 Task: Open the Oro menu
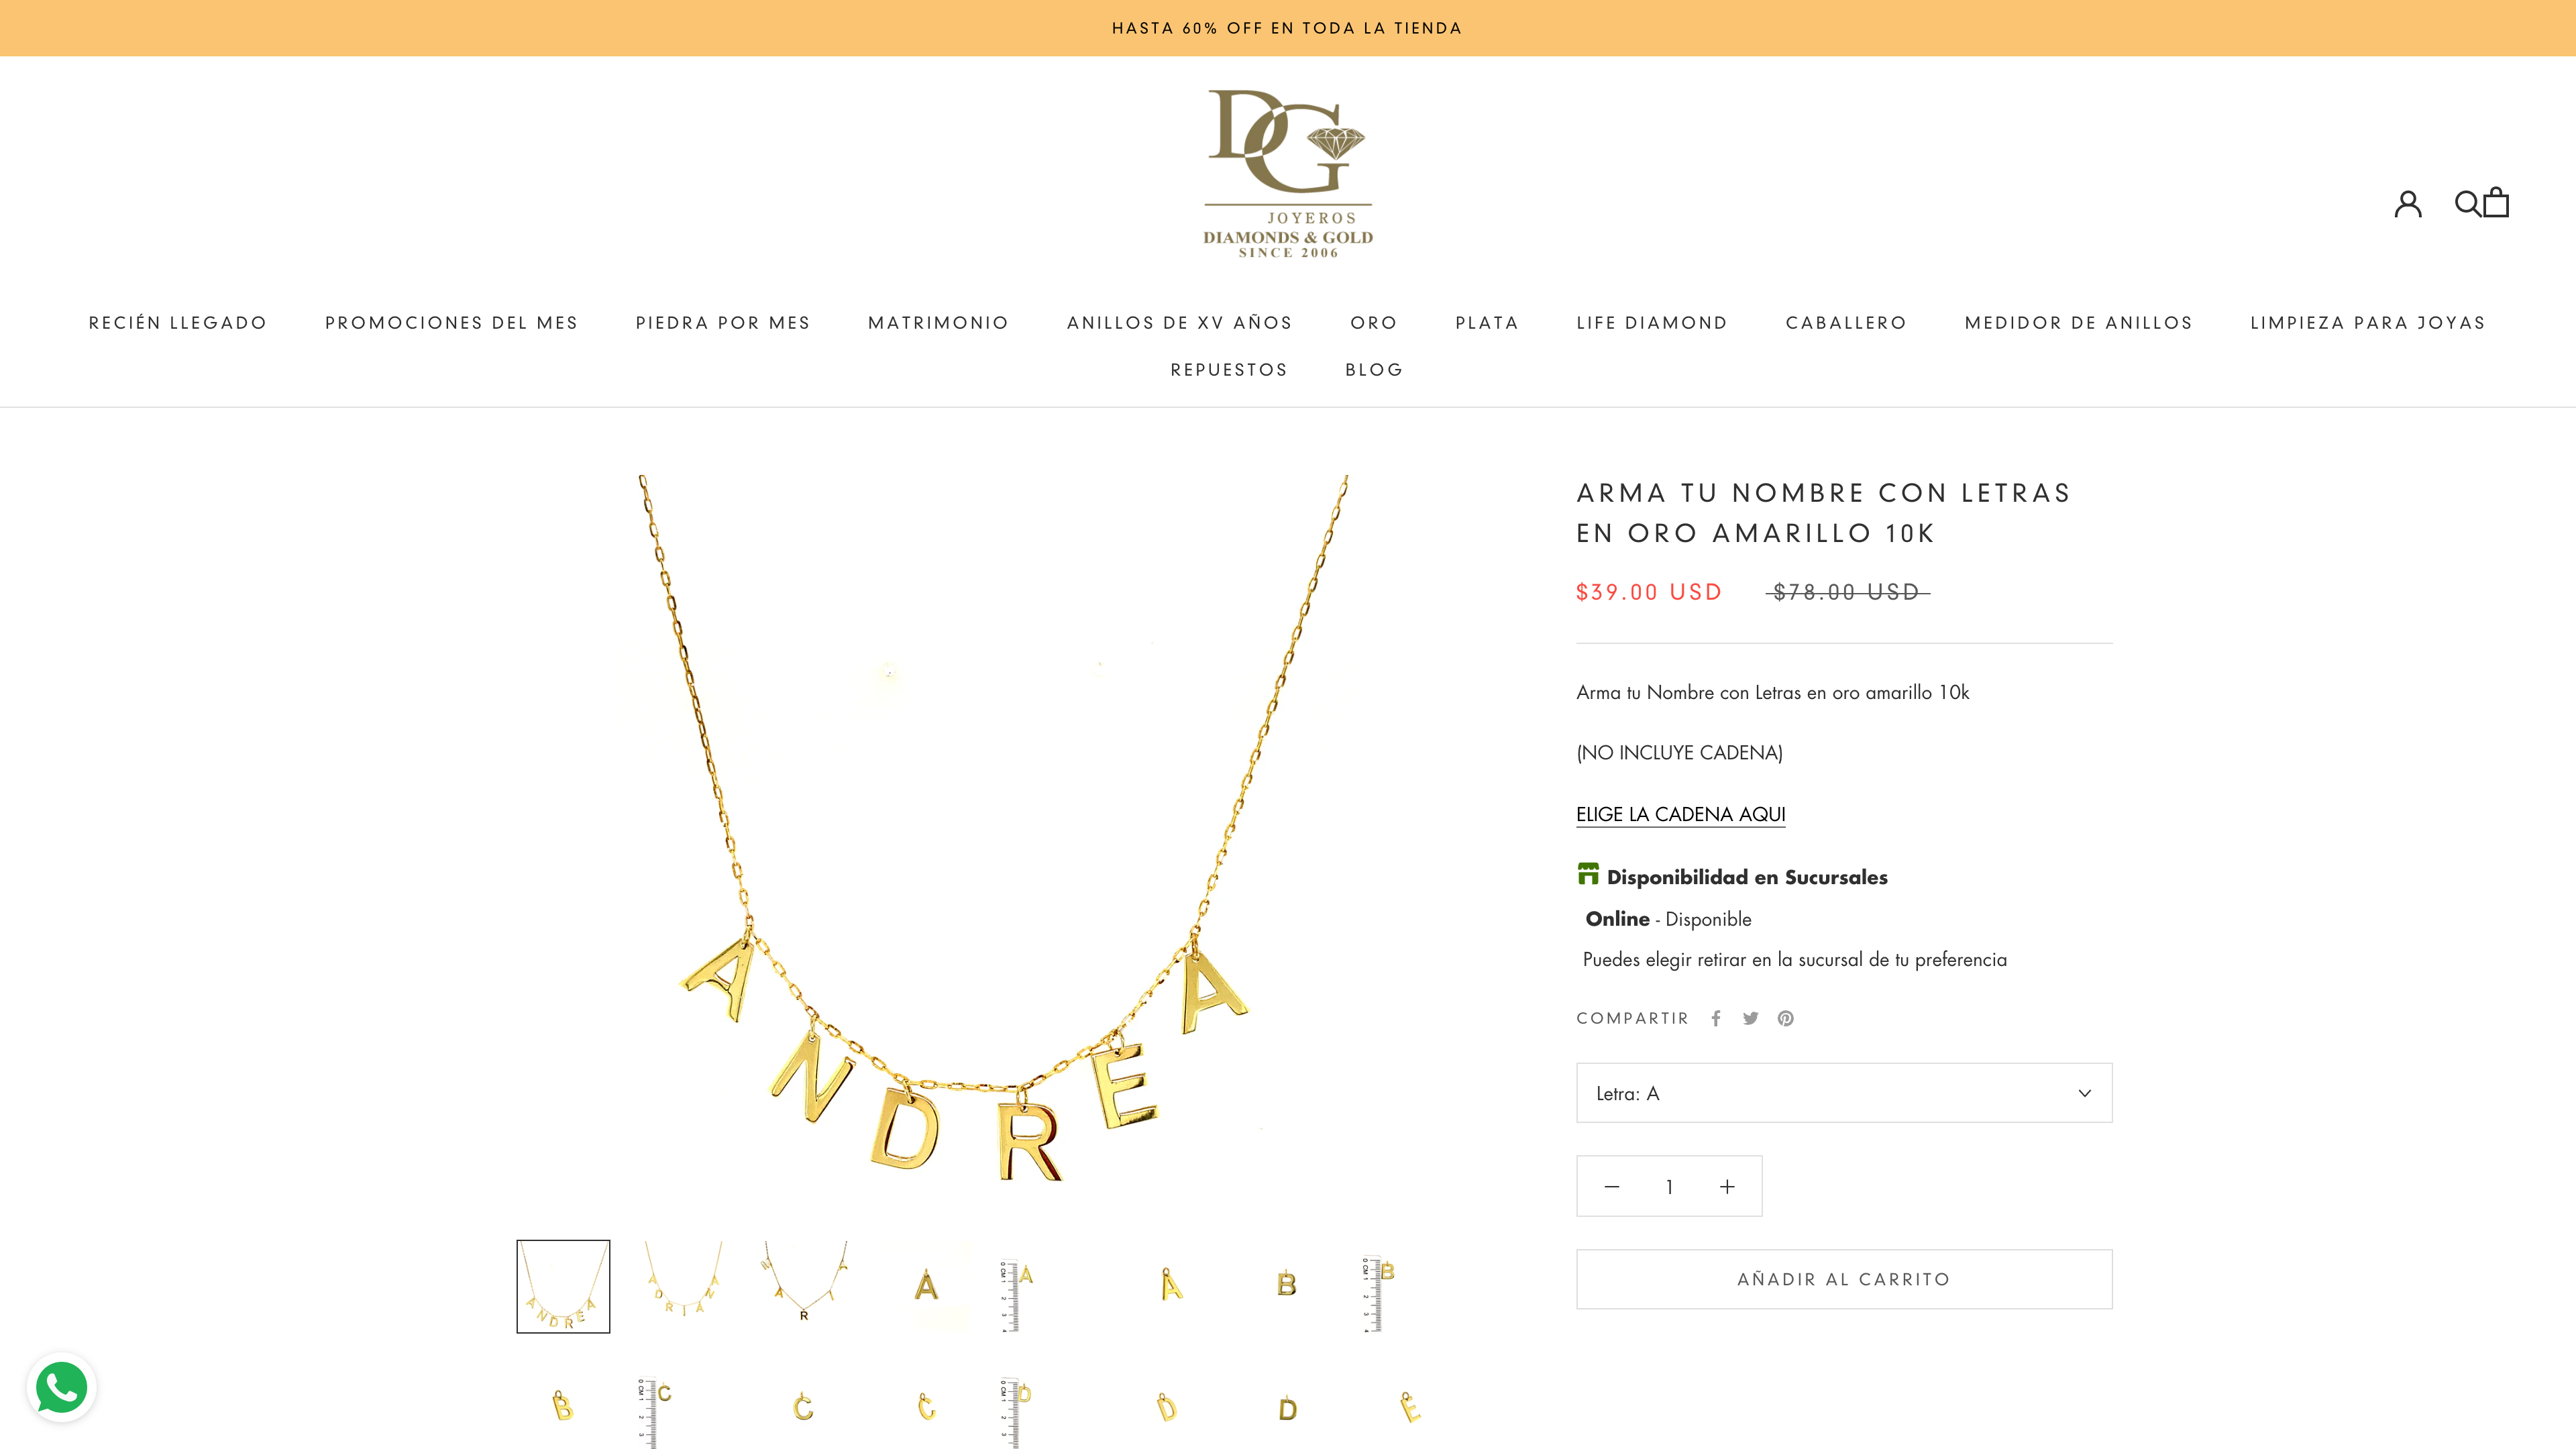[1373, 322]
